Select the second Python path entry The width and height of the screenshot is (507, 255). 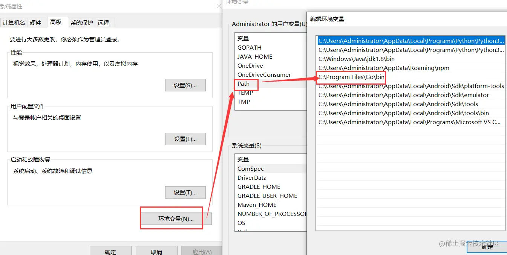[411, 50]
